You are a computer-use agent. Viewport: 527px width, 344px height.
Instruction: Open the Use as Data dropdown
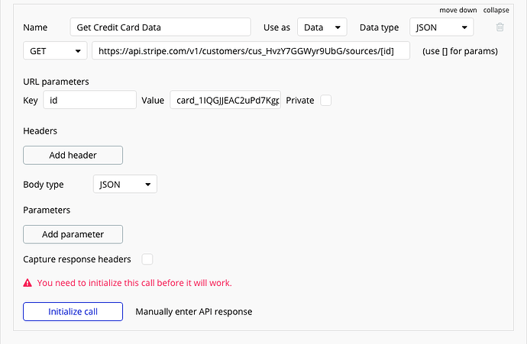pyautogui.click(x=322, y=27)
